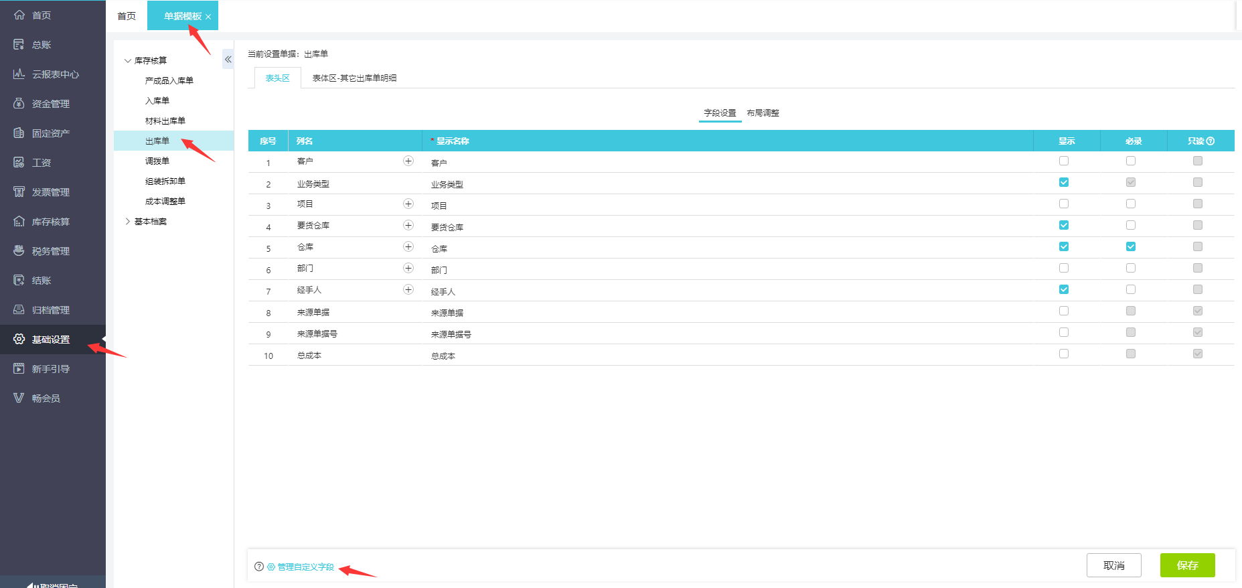Collapse the 库存核算 tree node
Screen dimensions: 1242x588
coord(128,61)
